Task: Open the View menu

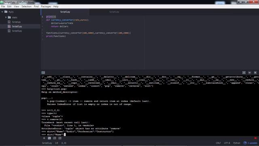Action: point(16,6)
